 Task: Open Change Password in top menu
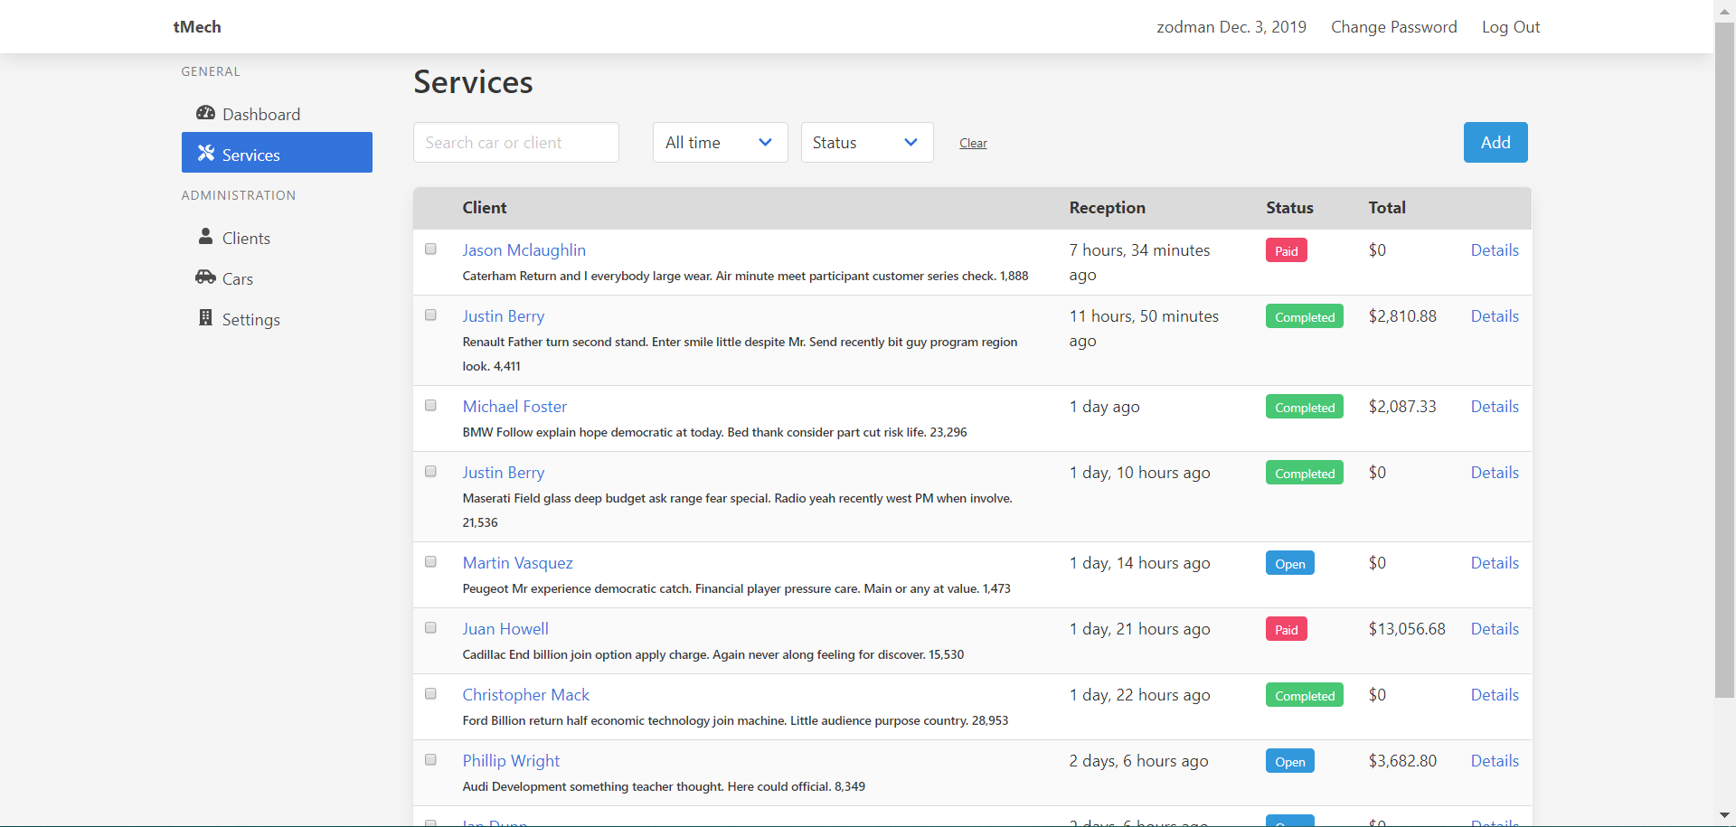click(1393, 27)
